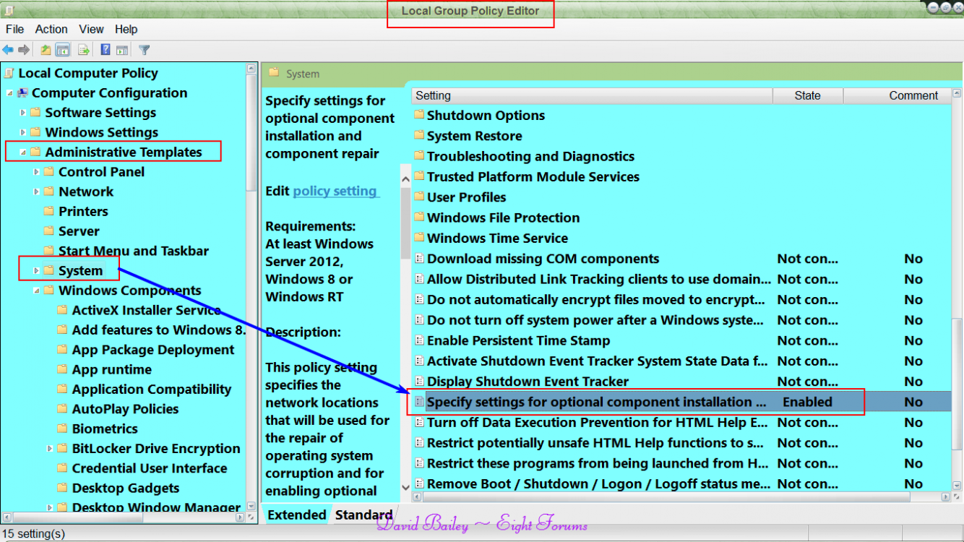Click folder icon beside AutoPlay Policies
Screen dimensions: 964x542
click(x=62, y=409)
